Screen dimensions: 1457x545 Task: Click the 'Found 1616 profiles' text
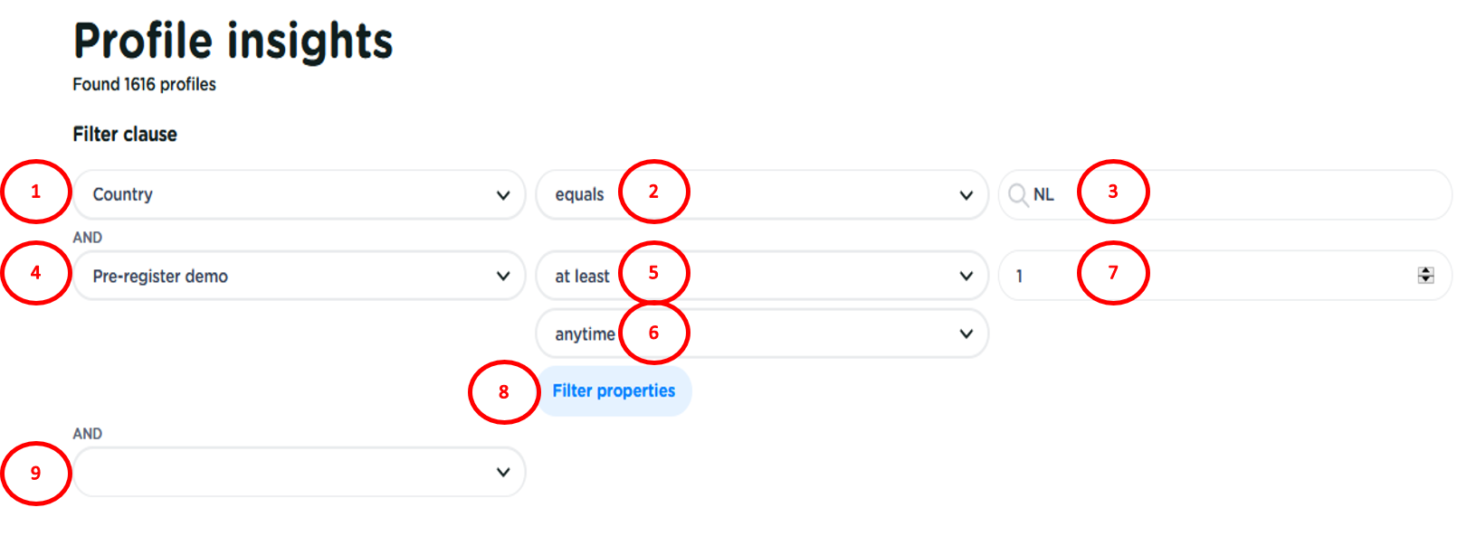[145, 85]
